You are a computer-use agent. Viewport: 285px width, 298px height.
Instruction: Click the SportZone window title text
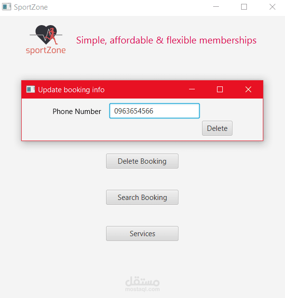point(31,7)
